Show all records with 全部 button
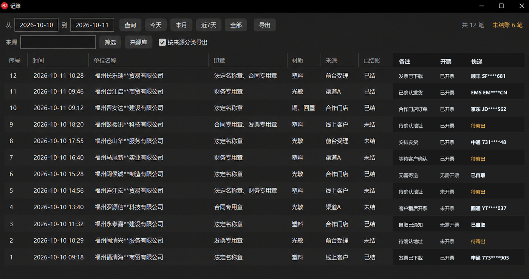This screenshot has width=529, height=279. tap(236, 25)
